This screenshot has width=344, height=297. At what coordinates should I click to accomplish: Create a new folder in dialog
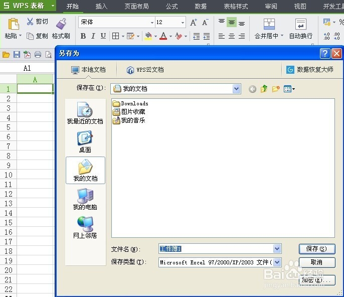[276, 89]
